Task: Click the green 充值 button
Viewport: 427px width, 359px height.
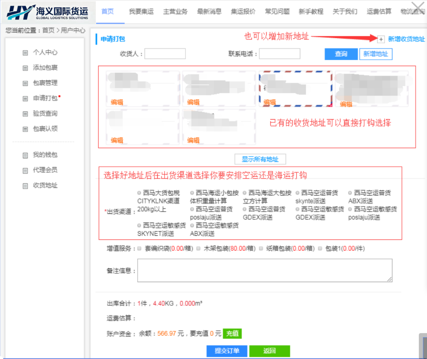Action: [x=232, y=334]
